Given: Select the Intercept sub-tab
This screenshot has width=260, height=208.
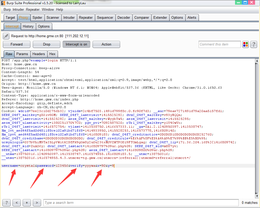Looking at the screenshot, I should 12,27.
